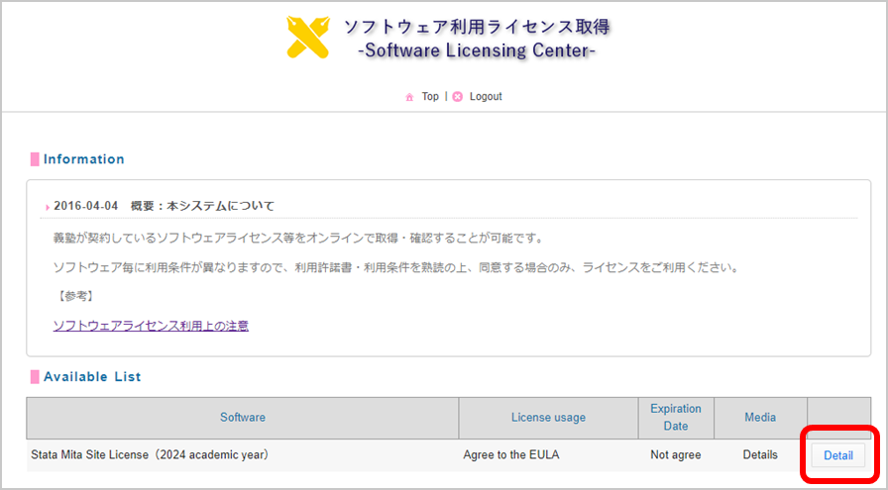Click the Expiration Date column header

[676, 418]
